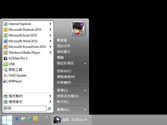Click the Windows Start button

pos(7,120)
